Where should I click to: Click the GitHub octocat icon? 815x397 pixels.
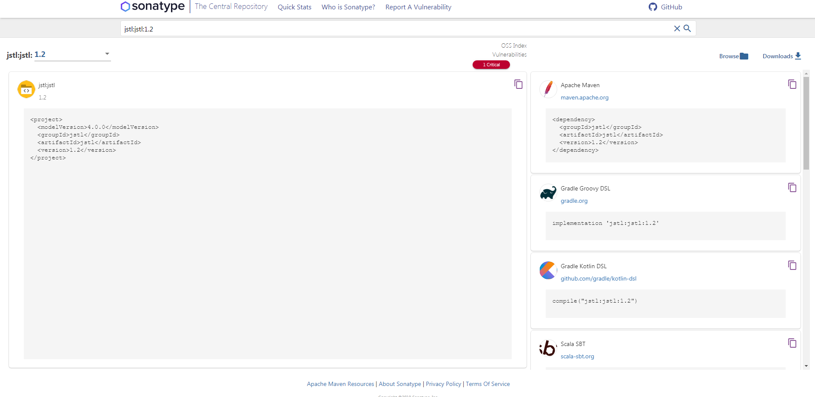(x=653, y=7)
